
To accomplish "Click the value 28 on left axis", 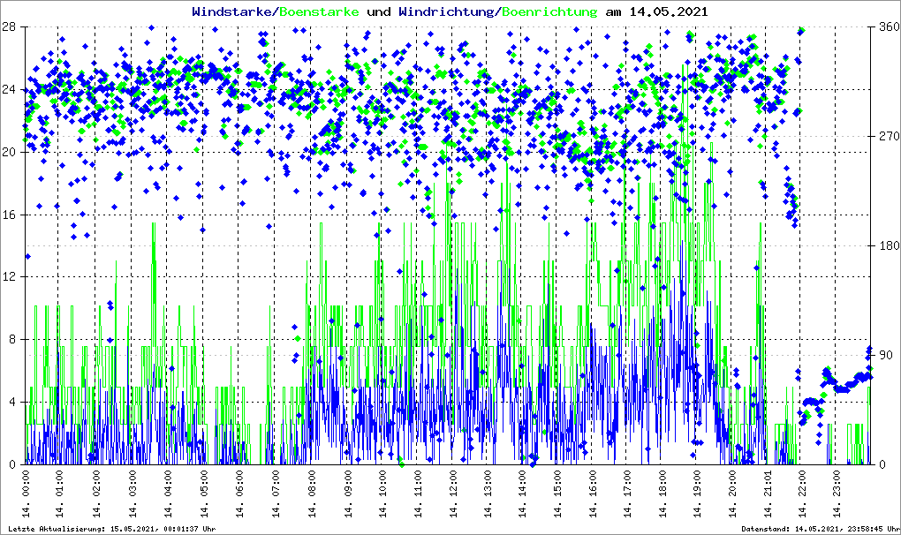I will [x=14, y=27].
